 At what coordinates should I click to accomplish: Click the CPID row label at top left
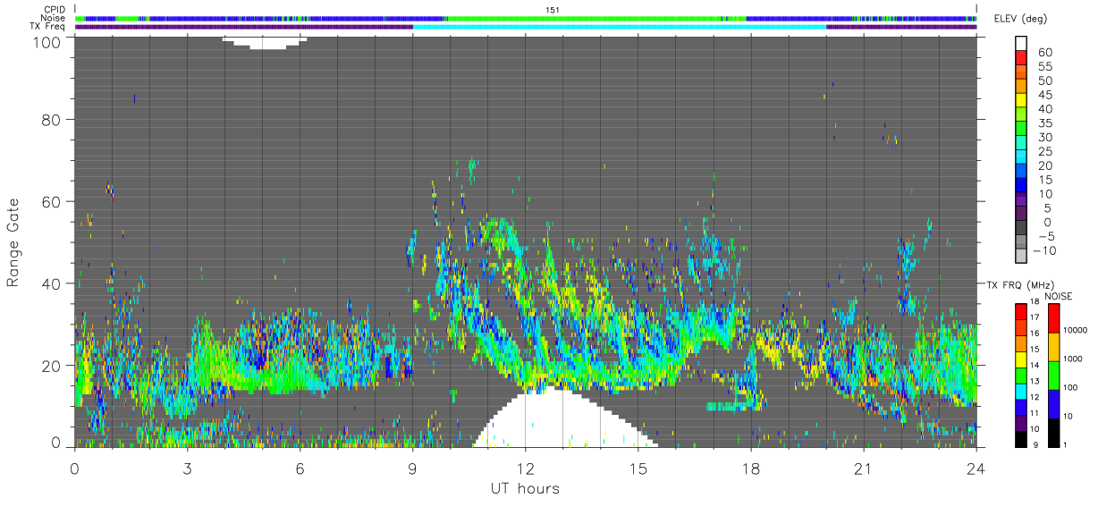click(55, 10)
